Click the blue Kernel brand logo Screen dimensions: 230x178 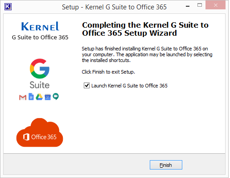pyautogui.click(x=40, y=26)
